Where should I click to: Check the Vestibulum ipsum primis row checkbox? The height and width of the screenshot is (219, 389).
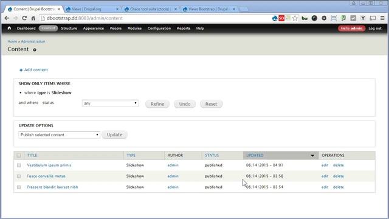click(x=19, y=165)
